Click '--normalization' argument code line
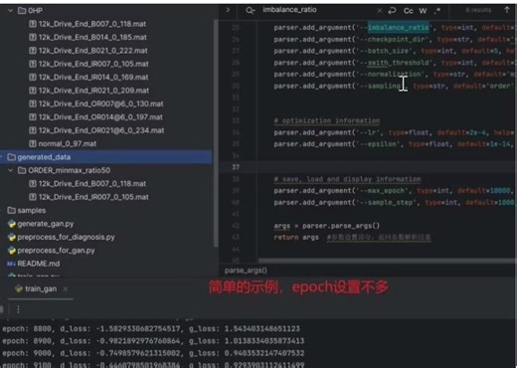Viewport: 517px width, 368px height. (395, 74)
